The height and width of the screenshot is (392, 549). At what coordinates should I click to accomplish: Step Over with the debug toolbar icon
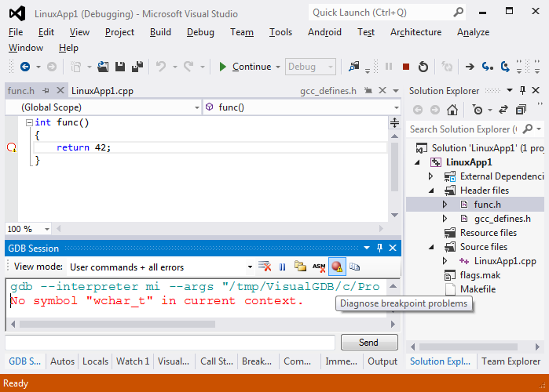coord(505,67)
